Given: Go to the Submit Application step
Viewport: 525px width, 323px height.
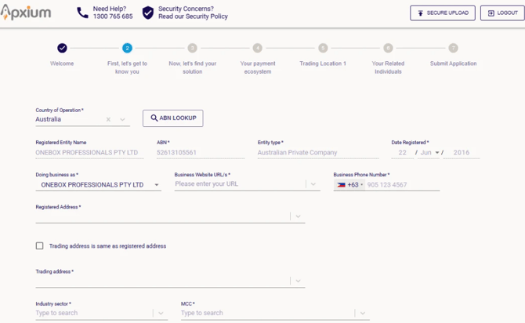Looking at the screenshot, I should coord(453,49).
